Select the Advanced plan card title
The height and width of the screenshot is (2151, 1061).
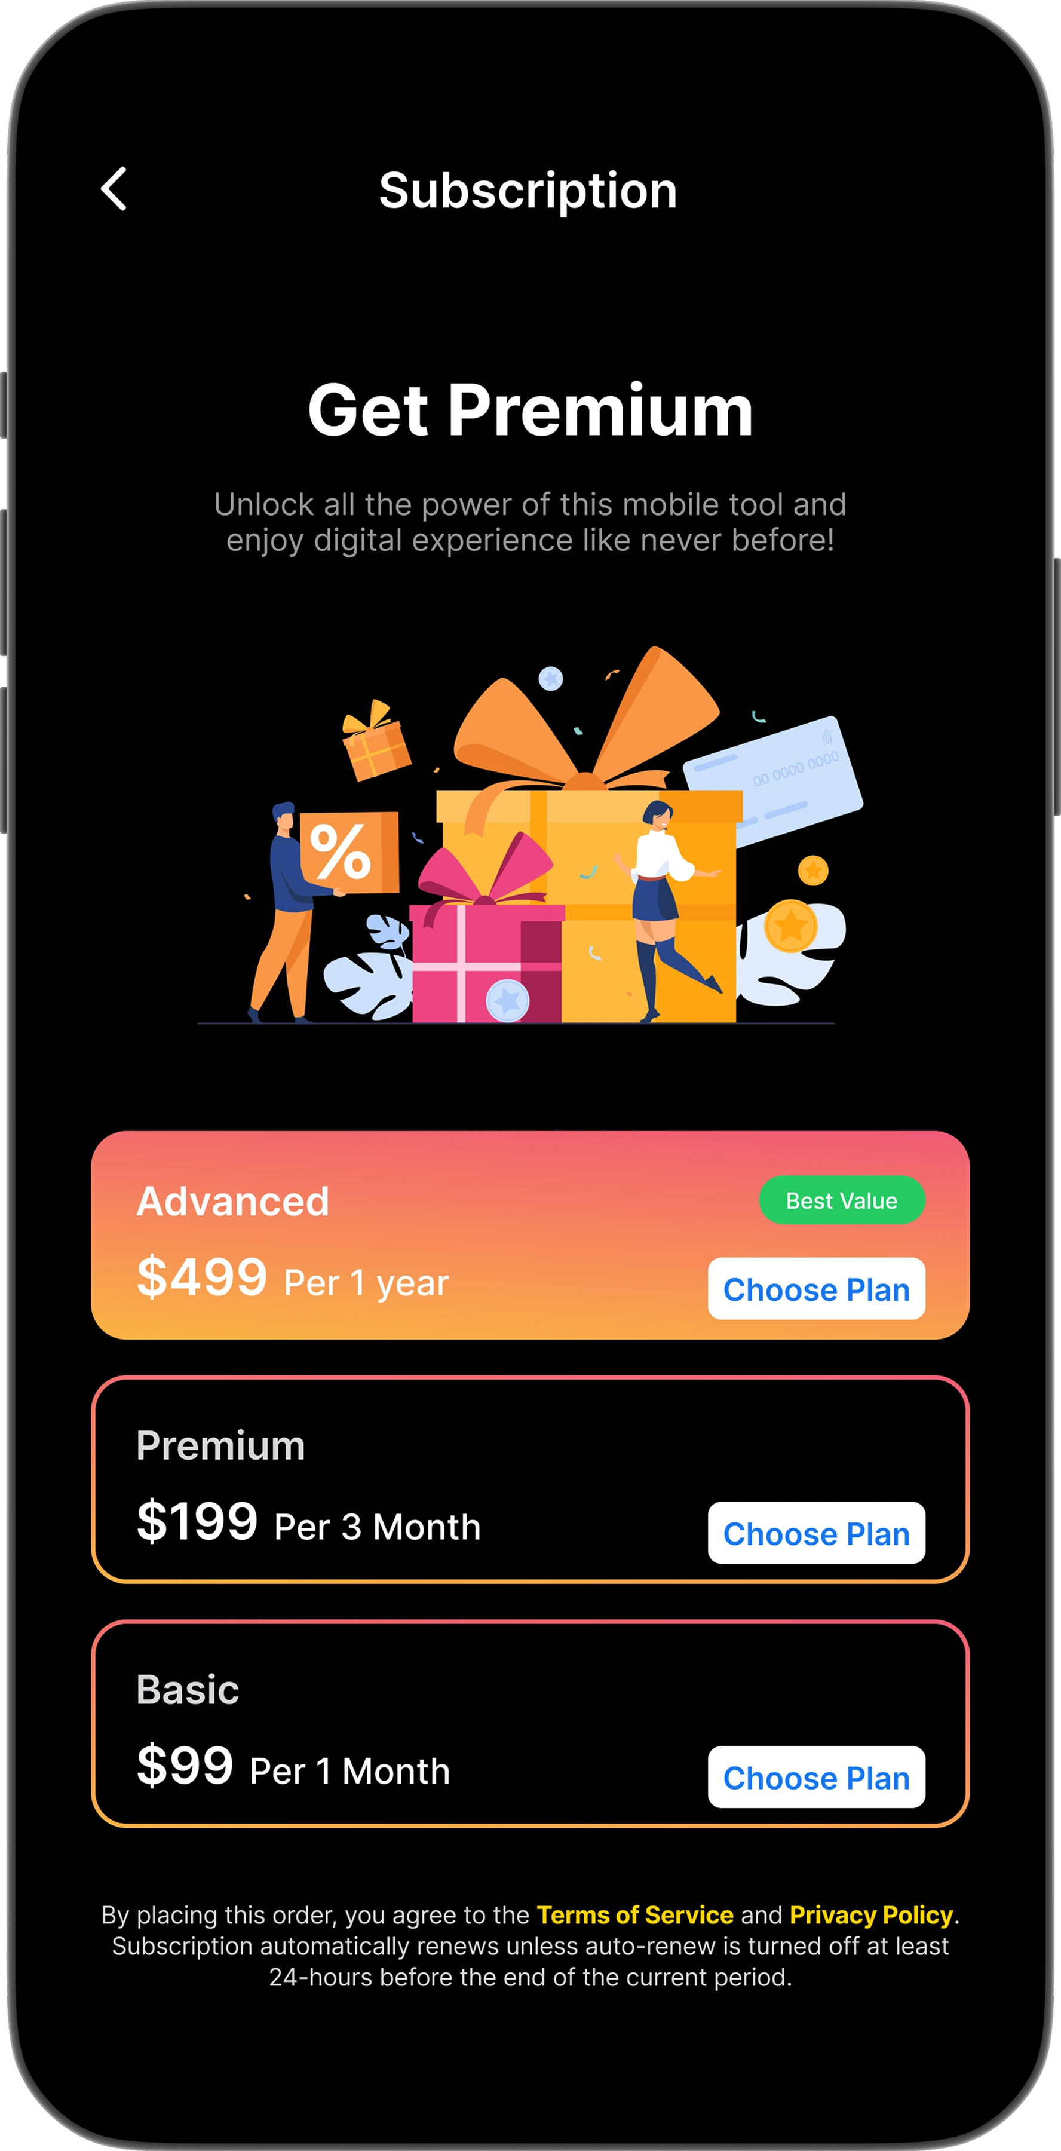[x=233, y=1201]
